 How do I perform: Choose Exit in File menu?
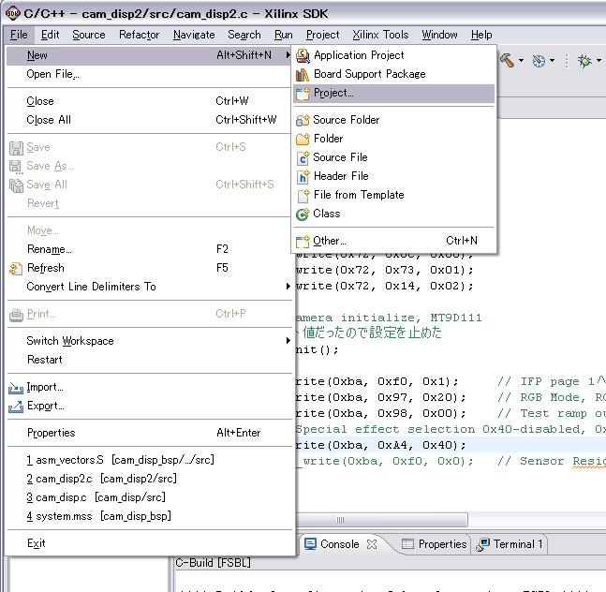pyautogui.click(x=149, y=543)
